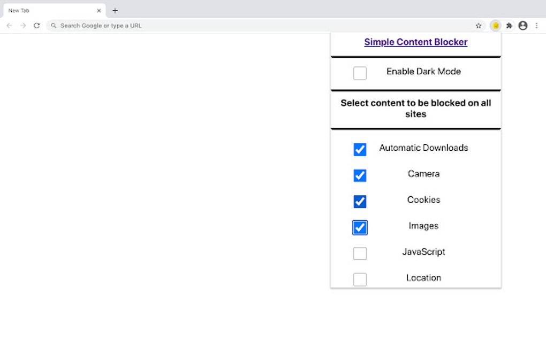Enable Dark Mode checkbox
Screen dimensions: 546x341
tap(359, 72)
